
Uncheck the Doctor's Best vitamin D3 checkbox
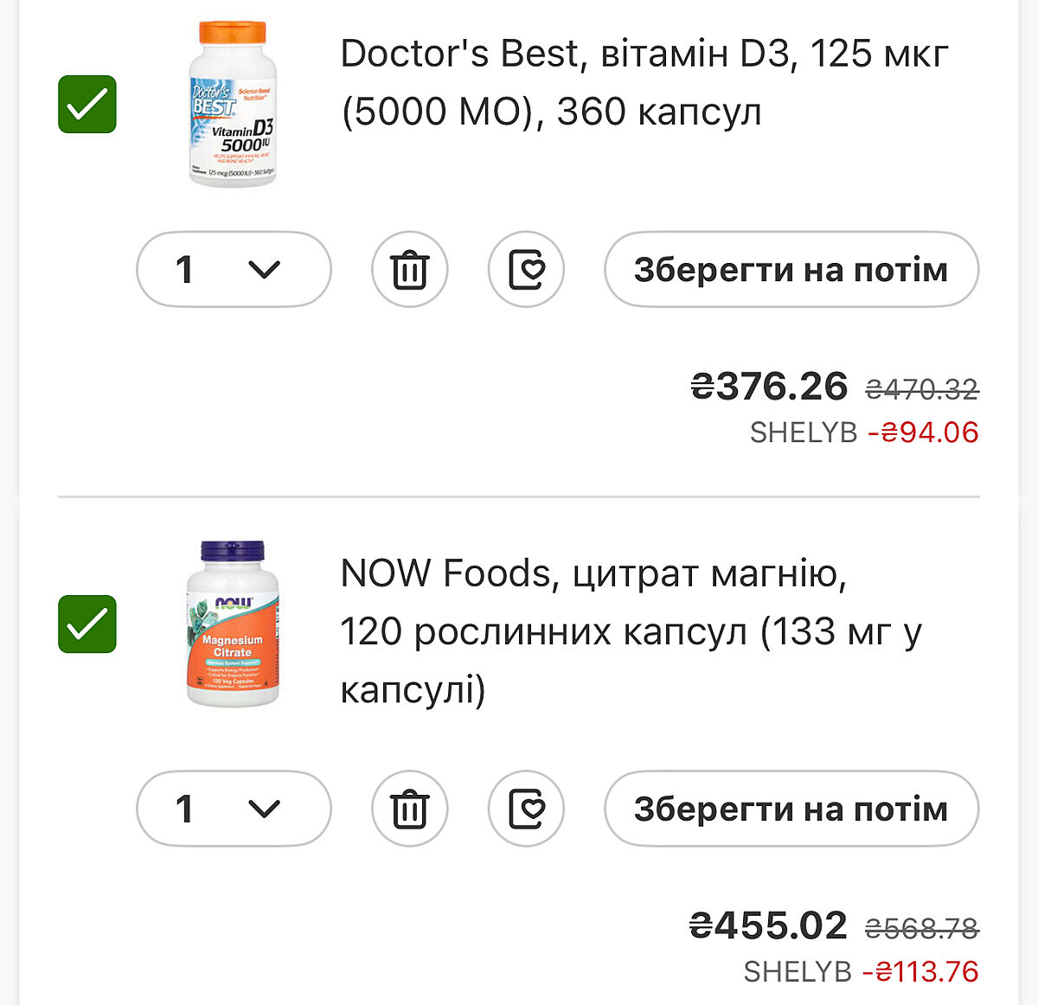[87, 105]
